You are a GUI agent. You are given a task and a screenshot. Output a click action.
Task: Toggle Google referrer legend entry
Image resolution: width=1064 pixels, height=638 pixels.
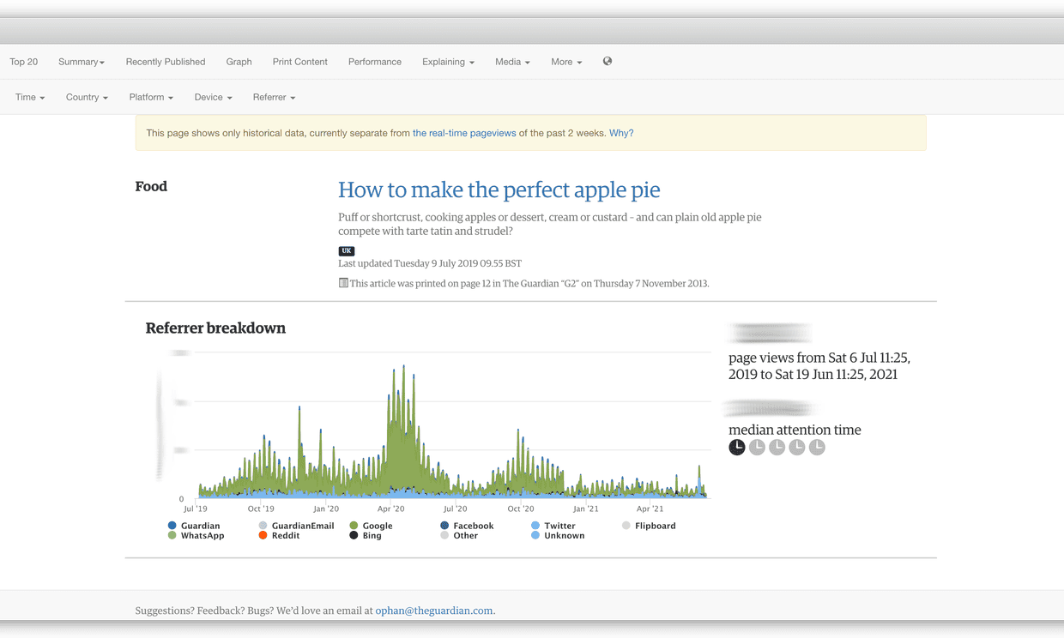[x=371, y=526]
